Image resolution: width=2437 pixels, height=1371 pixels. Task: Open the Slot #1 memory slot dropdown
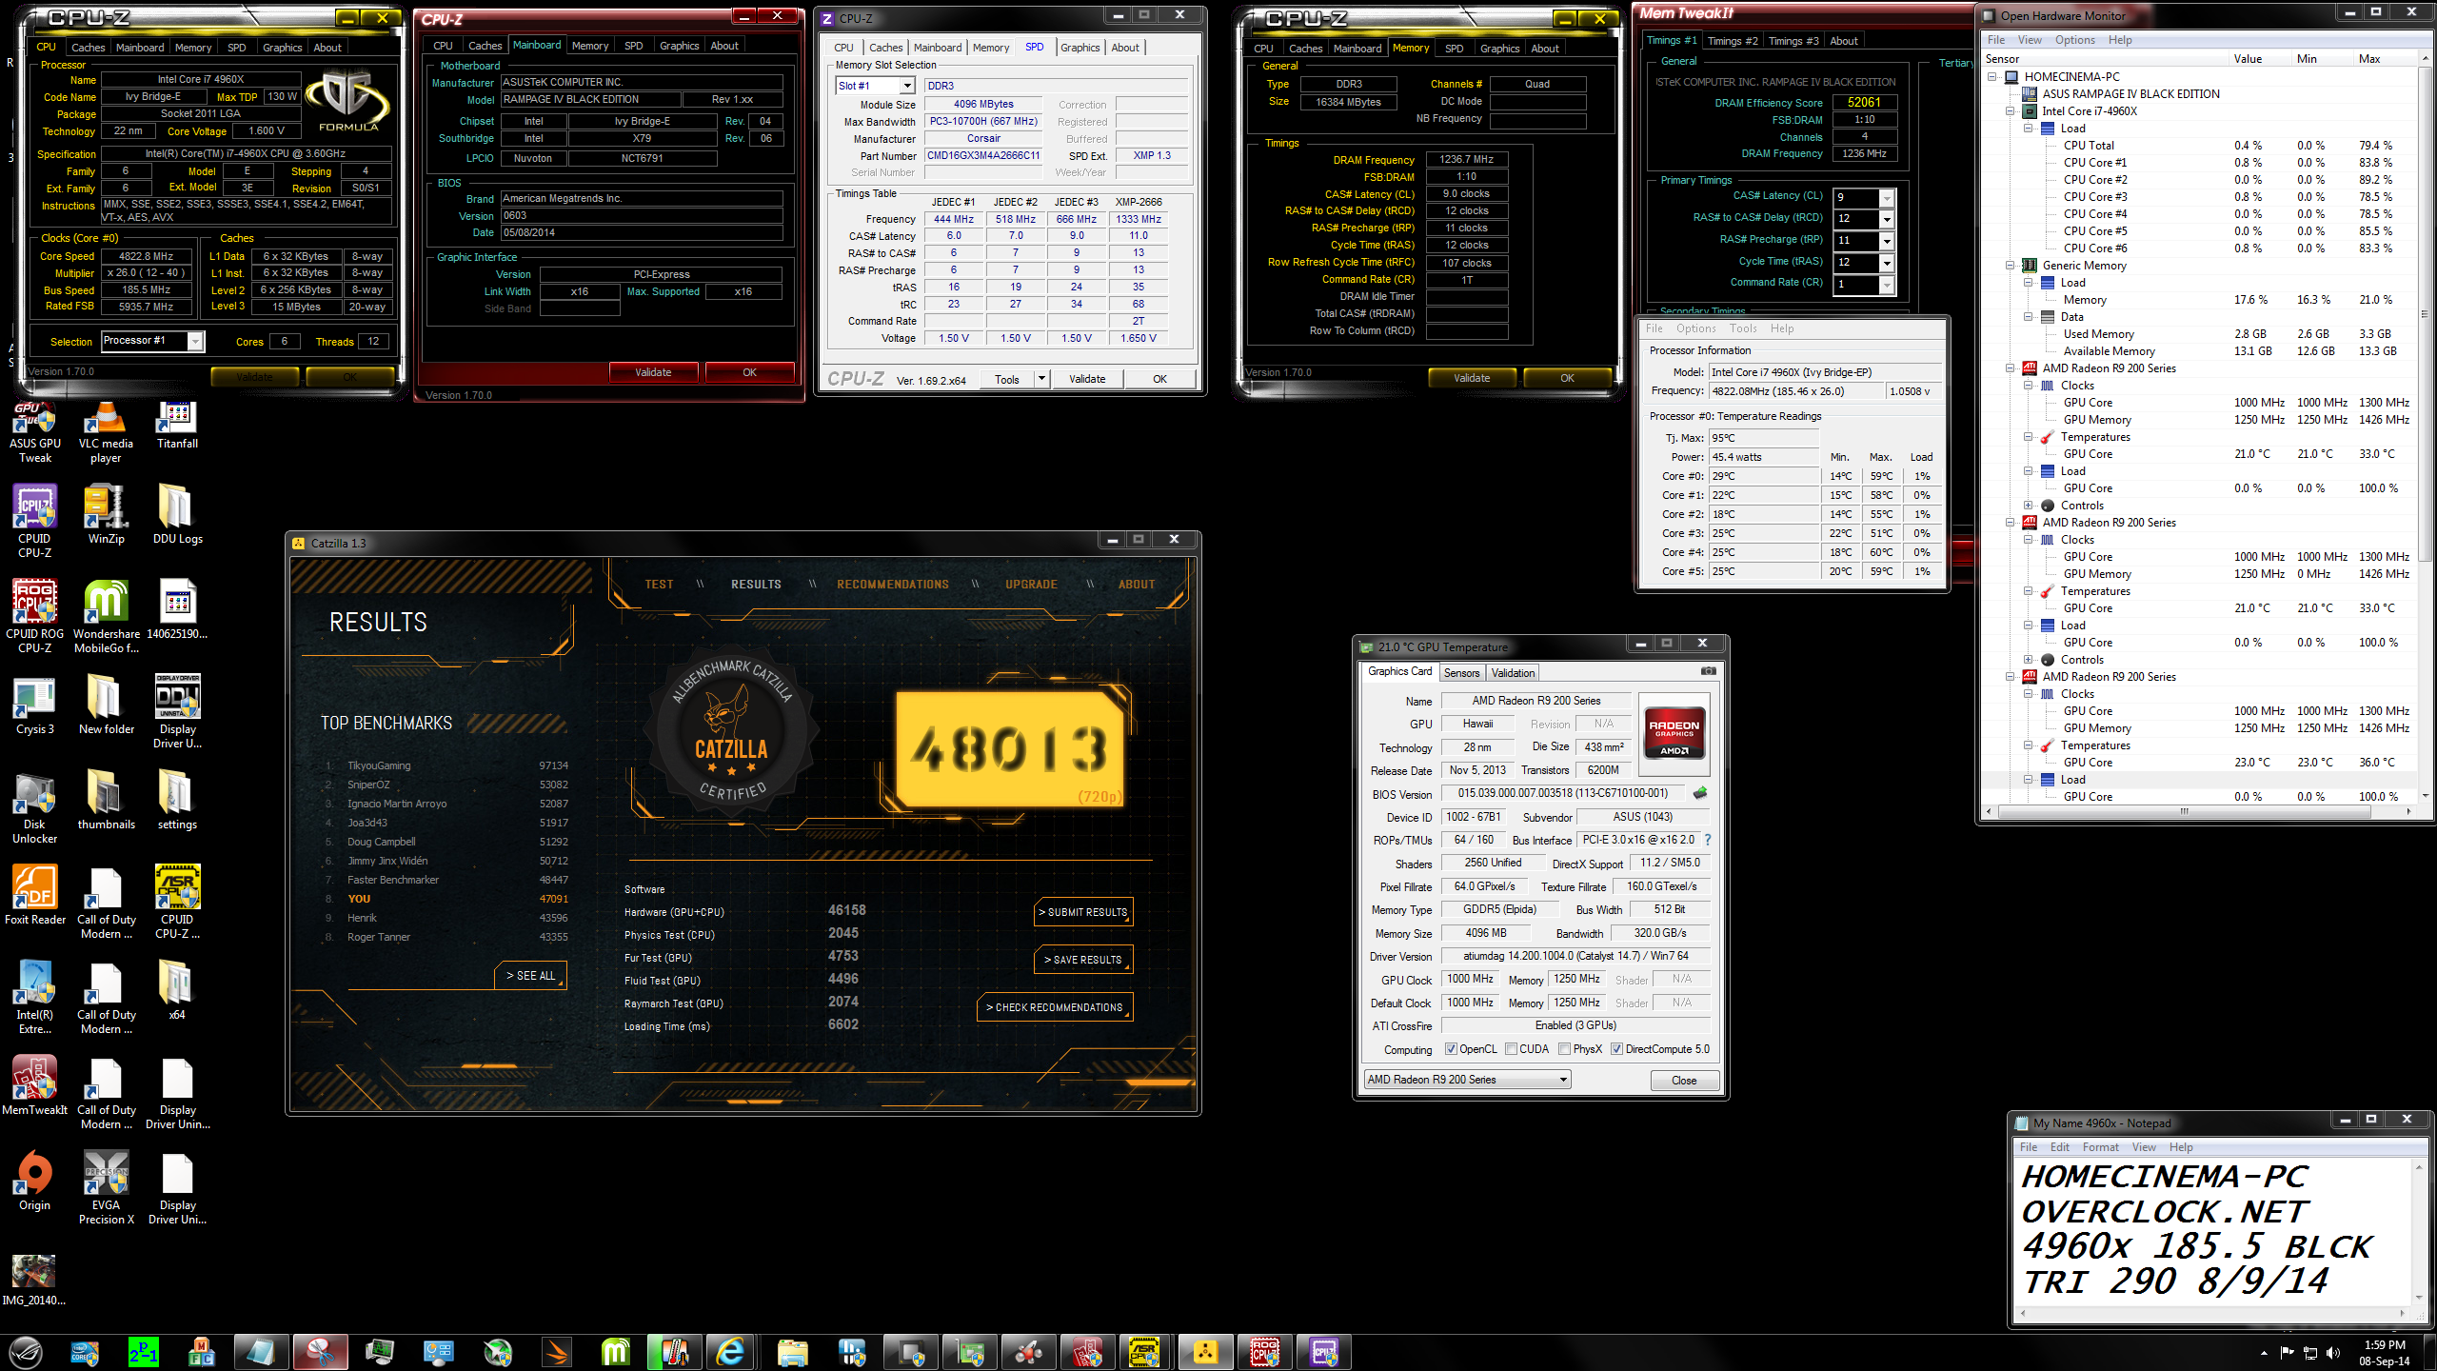[x=906, y=86]
